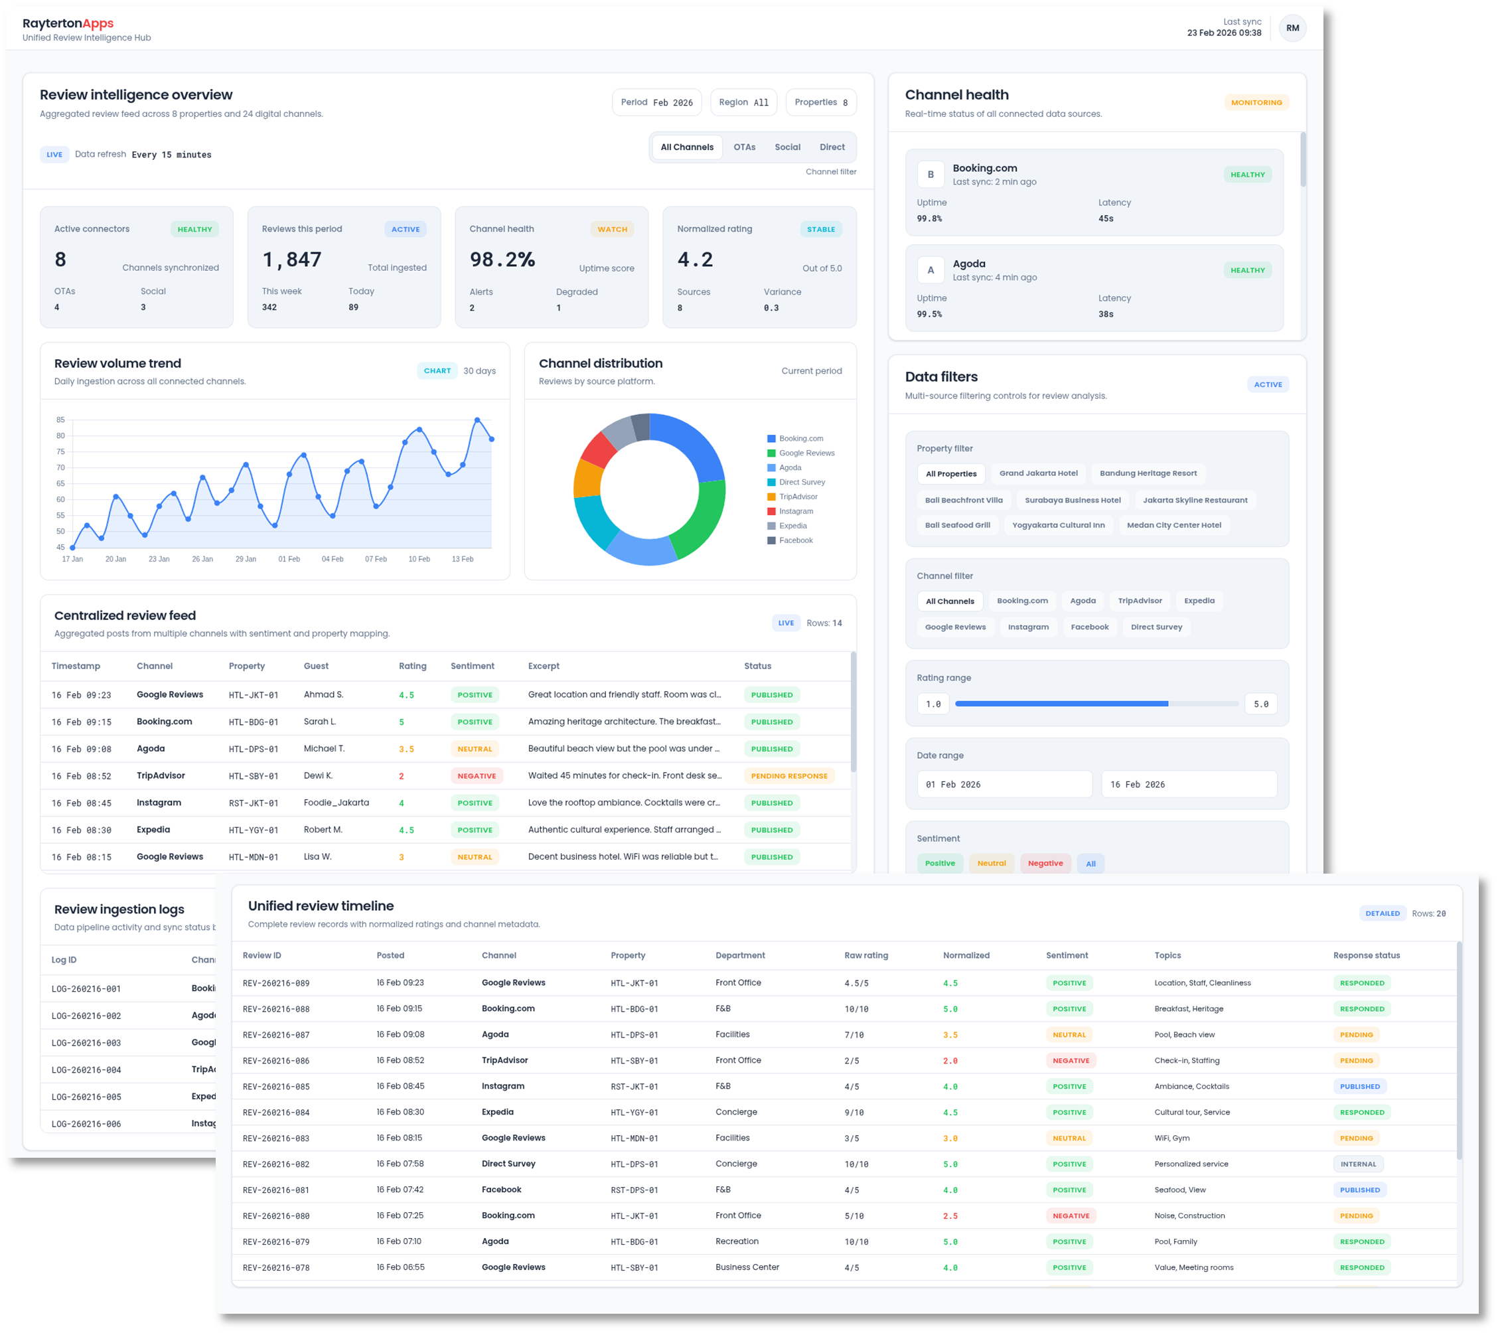Click the LIVE indicator badge
Screen dimensions: 1498x1333
click(x=54, y=154)
